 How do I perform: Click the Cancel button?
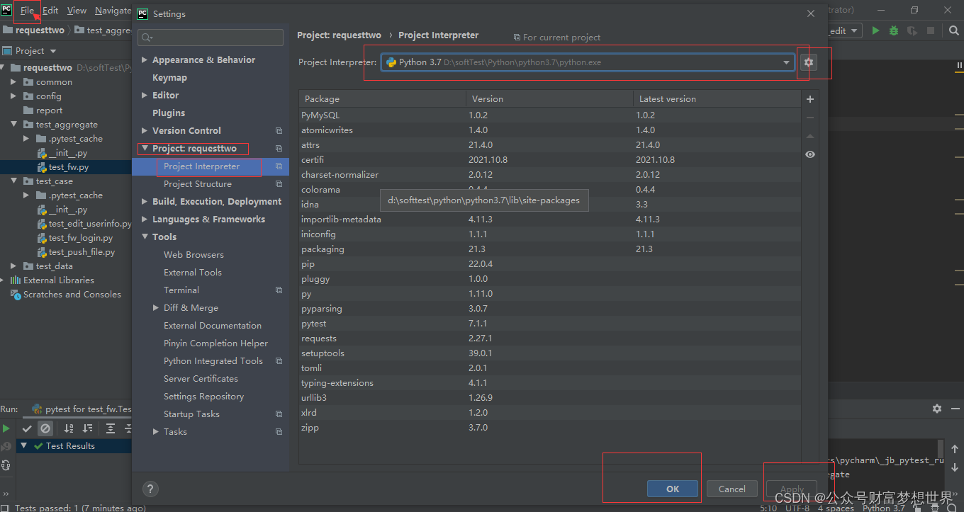click(x=732, y=489)
